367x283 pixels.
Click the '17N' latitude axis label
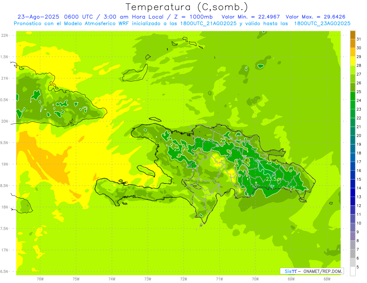pos(5,250)
